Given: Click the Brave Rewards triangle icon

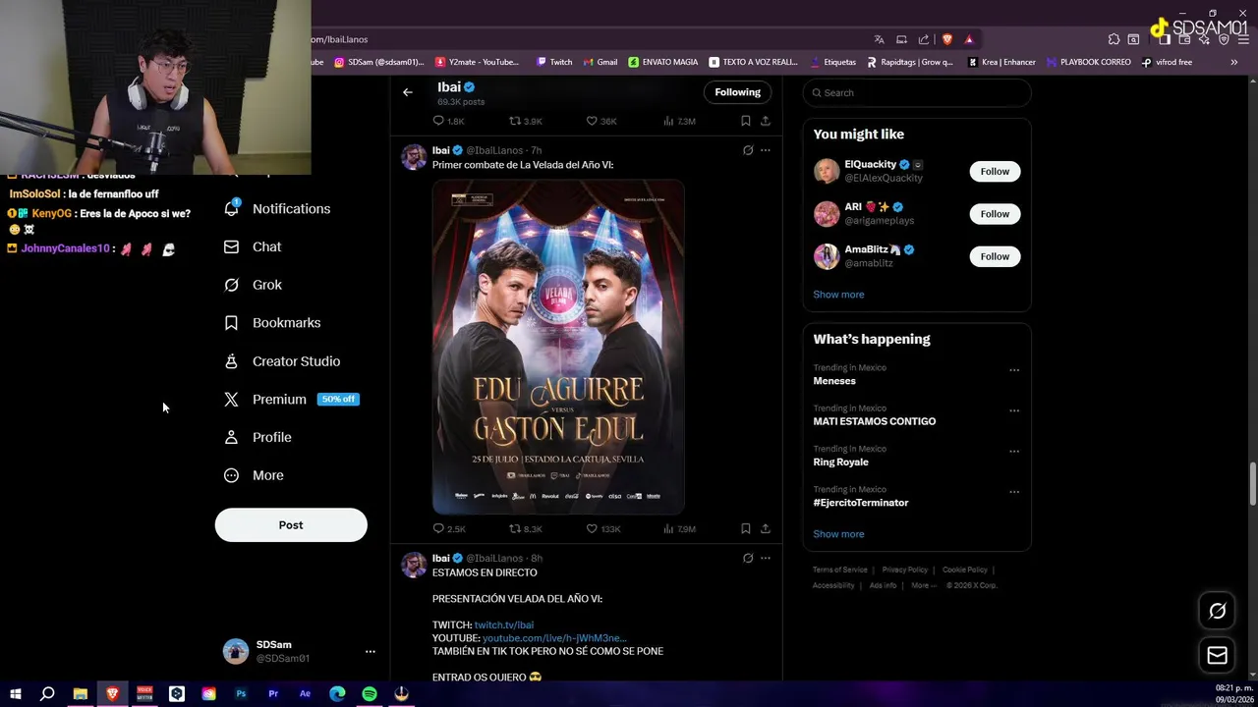Looking at the screenshot, I should pos(969,39).
